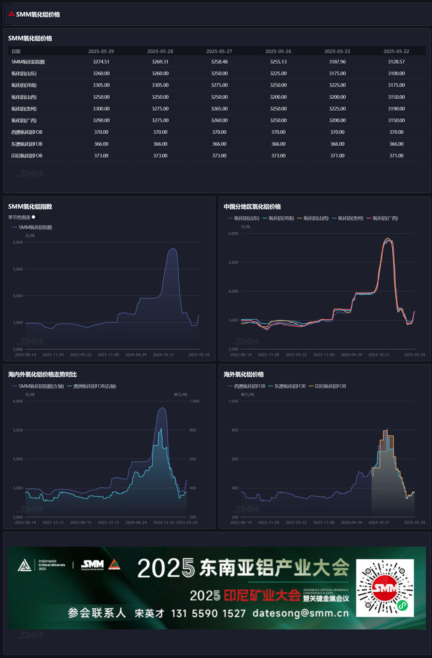Toggle the SMM氧化铝指数(左轴) legend item

[38, 386]
